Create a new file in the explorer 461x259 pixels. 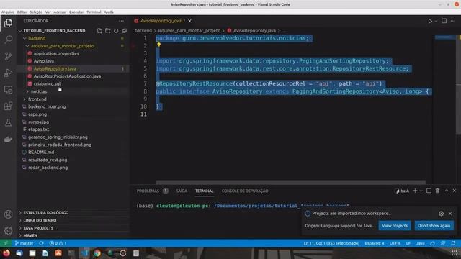pos(99,30)
